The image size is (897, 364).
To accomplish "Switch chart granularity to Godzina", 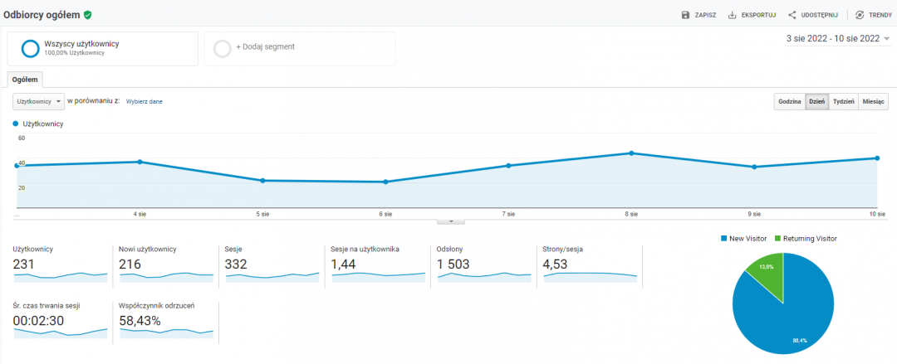I will pyautogui.click(x=789, y=101).
